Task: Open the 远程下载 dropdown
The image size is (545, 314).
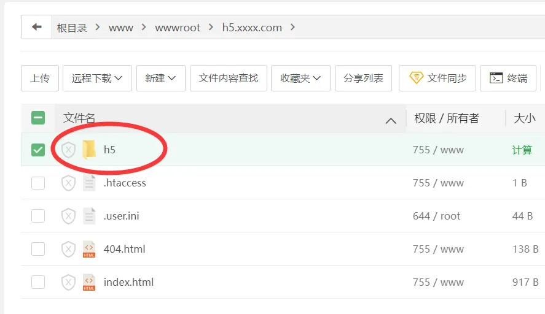Action: click(x=97, y=78)
